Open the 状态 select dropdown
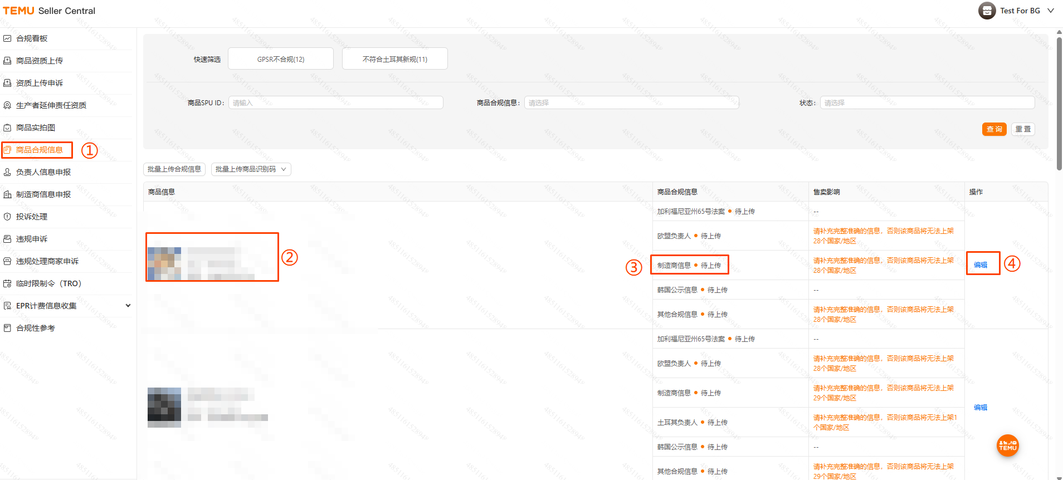 point(927,103)
